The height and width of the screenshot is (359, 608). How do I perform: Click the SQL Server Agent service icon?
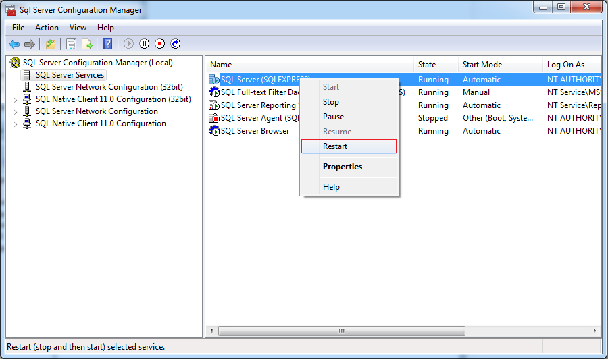coord(214,117)
